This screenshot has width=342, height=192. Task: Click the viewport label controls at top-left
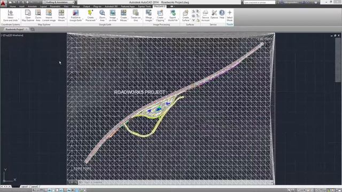[x=12, y=35]
